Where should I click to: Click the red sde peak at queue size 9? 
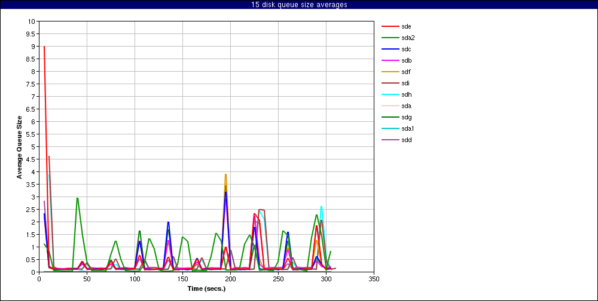tap(44, 47)
